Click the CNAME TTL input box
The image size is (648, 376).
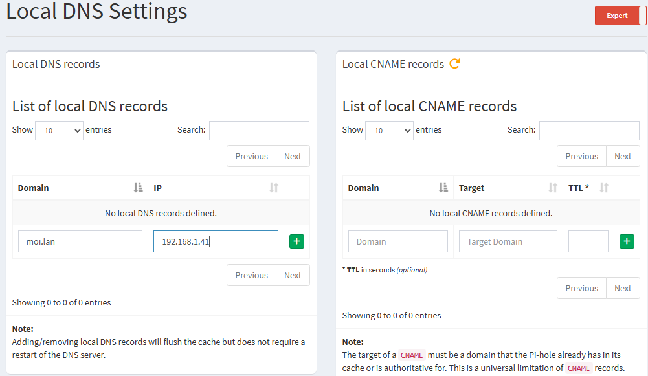point(588,241)
